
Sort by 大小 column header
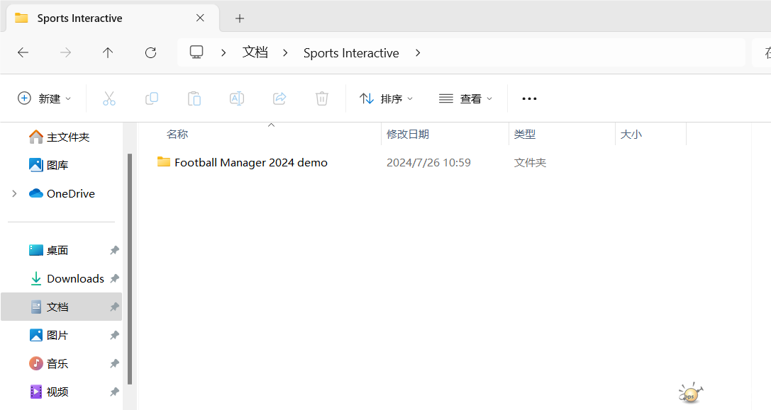(x=631, y=134)
